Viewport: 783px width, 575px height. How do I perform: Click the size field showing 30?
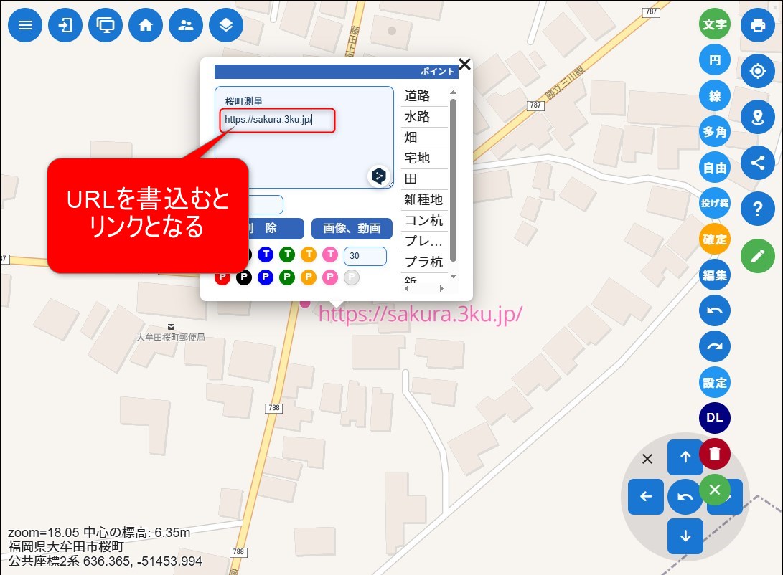click(x=365, y=256)
